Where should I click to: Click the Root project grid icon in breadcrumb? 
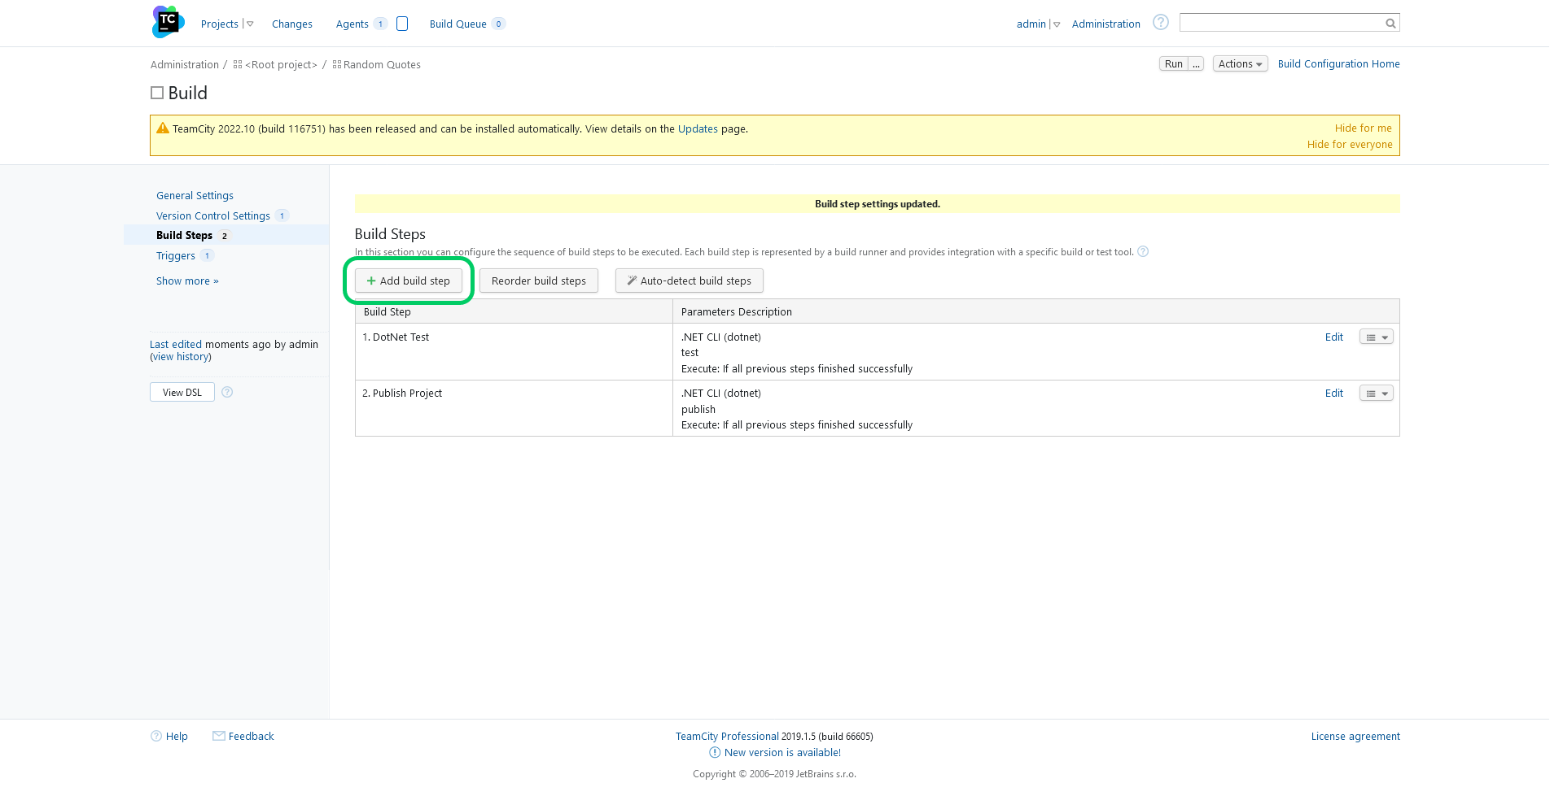point(238,64)
